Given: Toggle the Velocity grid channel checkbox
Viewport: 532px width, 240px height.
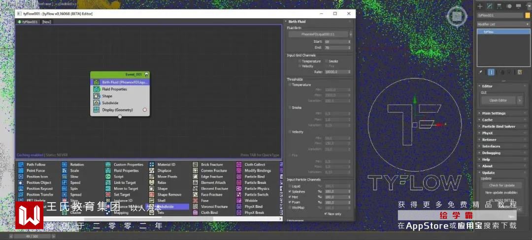Looking at the screenshot, I should (x=300, y=66).
